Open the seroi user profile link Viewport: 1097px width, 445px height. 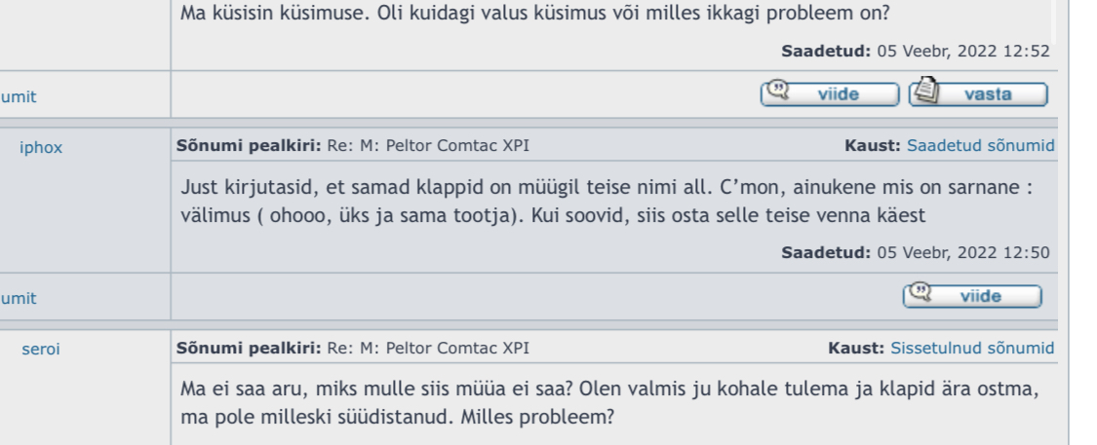41,350
